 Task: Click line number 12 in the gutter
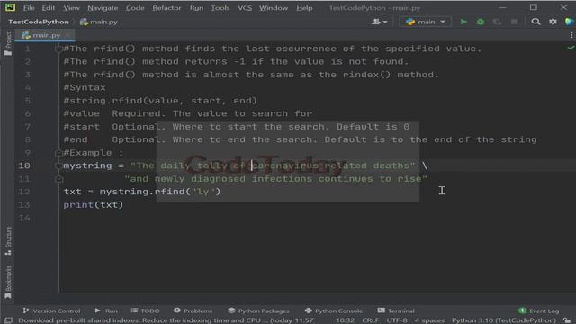coord(24,192)
